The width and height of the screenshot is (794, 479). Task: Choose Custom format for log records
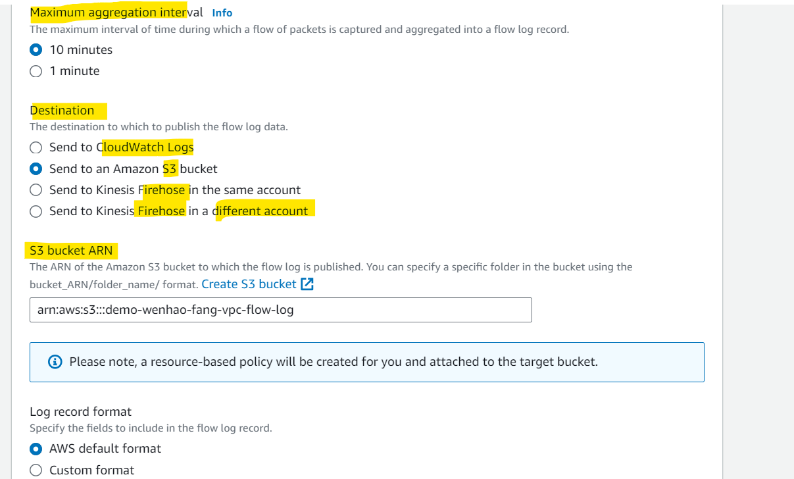coord(36,470)
